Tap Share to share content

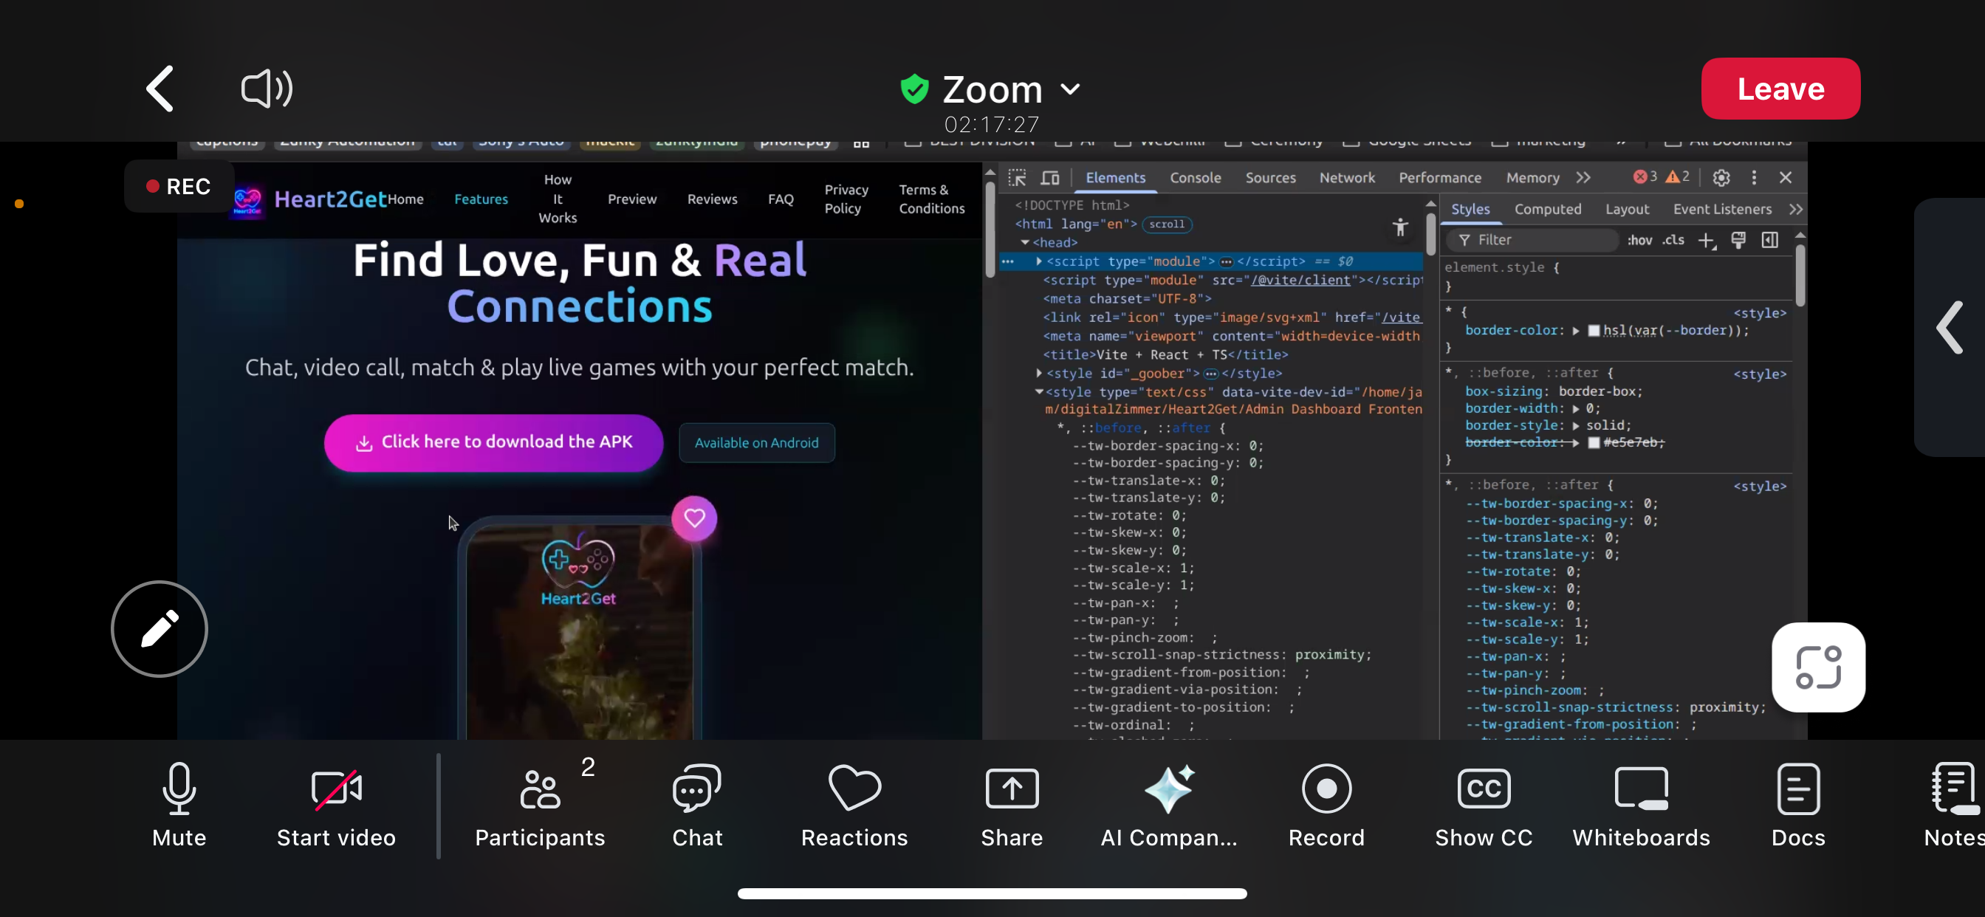[x=1012, y=806]
